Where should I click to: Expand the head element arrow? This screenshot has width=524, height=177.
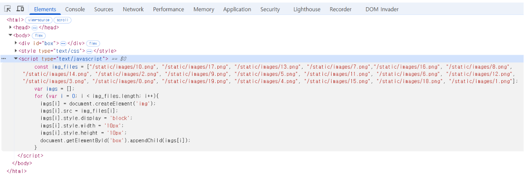11,28
